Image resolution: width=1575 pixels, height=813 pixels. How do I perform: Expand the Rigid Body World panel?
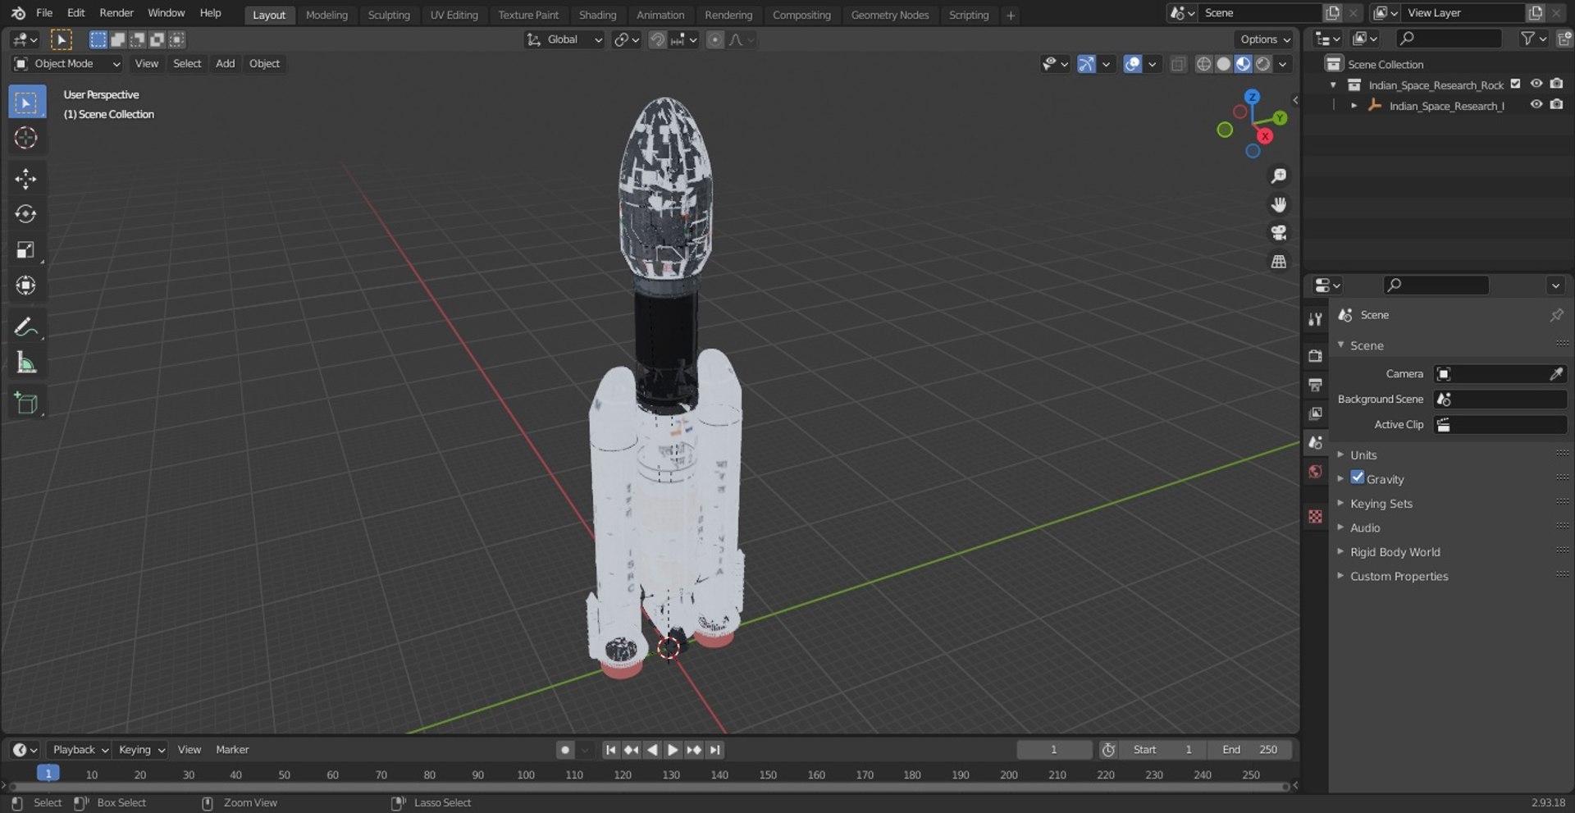tap(1395, 552)
